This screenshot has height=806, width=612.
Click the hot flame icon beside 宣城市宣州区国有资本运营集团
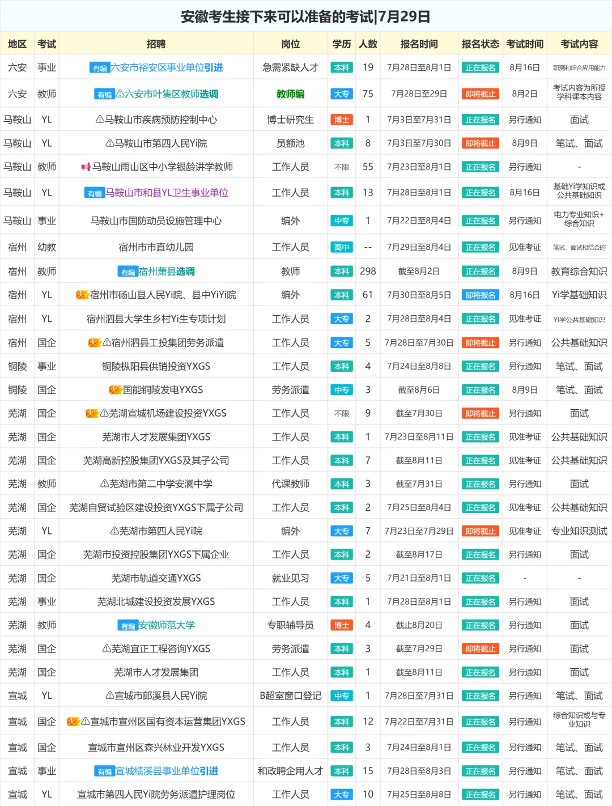coord(74,722)
